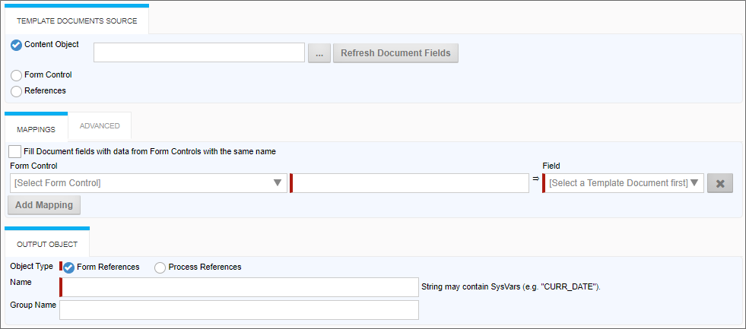The image size is (746, 329).
Task: Switch to the Advanced tab
Action: [x=100, y=126]
